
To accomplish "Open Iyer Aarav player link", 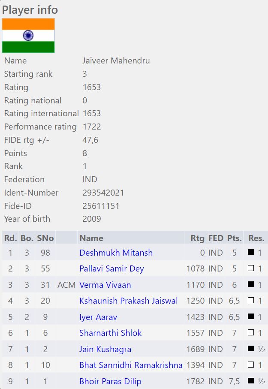I will coord(98,317).
